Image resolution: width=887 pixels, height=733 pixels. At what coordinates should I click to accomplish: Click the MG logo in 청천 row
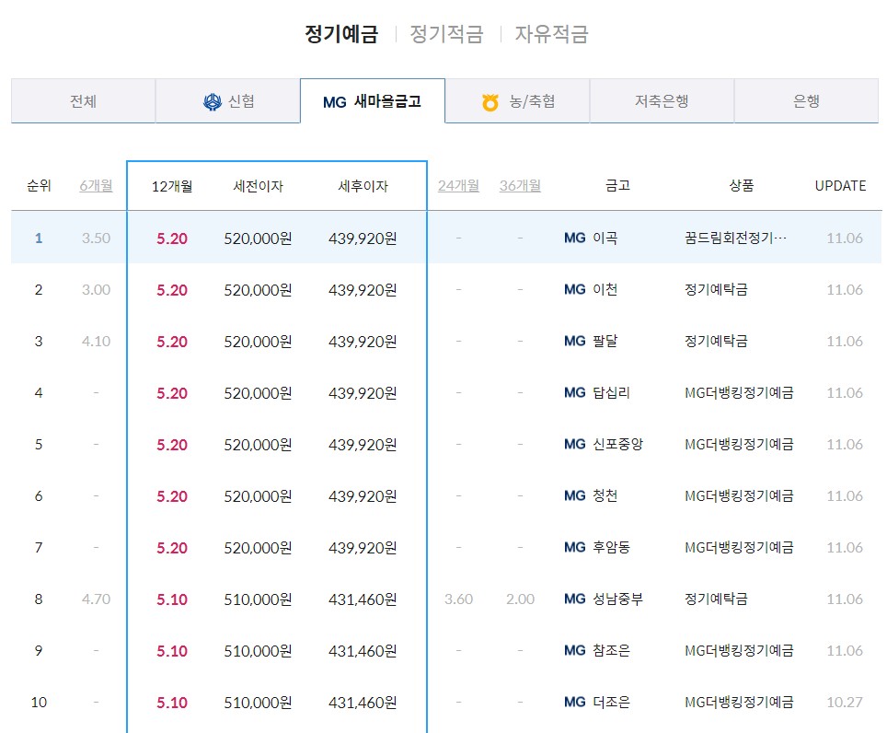pyautogui.click(x=575, y=495)
